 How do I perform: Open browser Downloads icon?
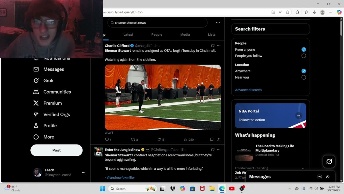(314, 12)
